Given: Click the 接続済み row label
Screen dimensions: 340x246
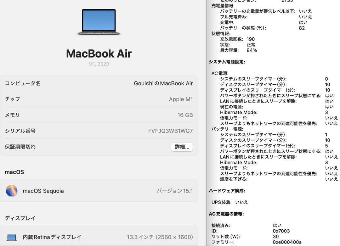Looking at the screenshot, I should point(221,226).
